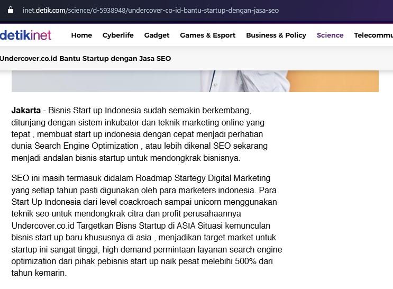Click the "Roadmap Startegy Digital Marketing" phrase
The height and width of the screenshot is (289, 393).
tap(203, 178)
